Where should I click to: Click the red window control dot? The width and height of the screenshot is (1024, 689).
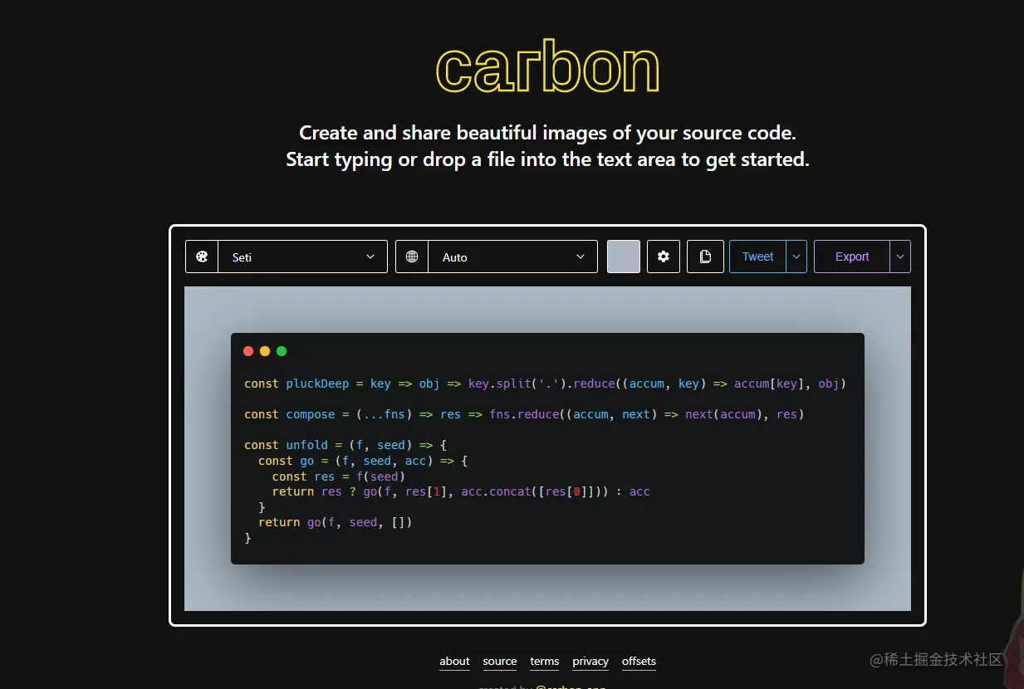tap(248, 351)
